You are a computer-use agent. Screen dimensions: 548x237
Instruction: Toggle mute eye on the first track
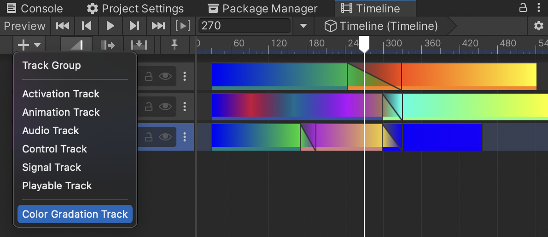(x=165, y=76)
